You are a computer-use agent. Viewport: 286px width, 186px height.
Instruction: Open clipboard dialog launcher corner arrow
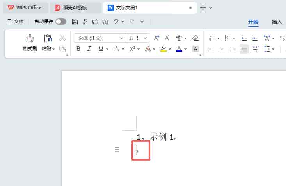tap(67, 55)
